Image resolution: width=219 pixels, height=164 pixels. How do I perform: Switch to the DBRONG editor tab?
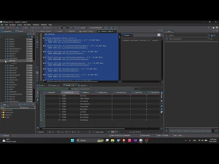71,31
